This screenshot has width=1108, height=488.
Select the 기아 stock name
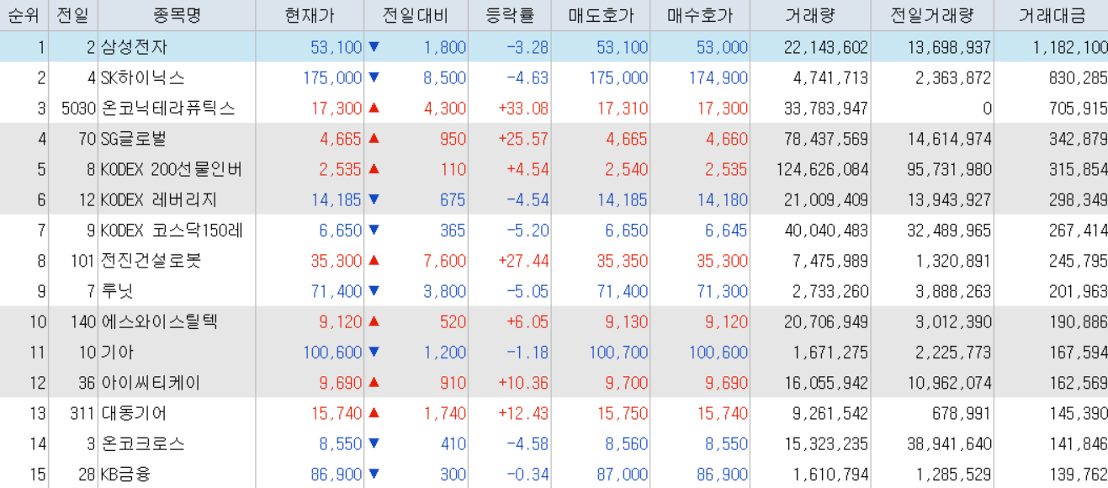pos(117,352)
